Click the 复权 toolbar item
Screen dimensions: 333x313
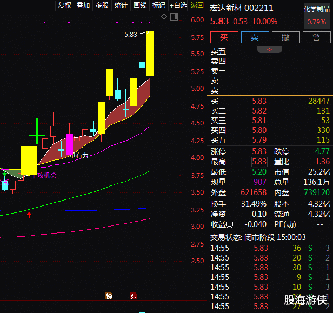(x=65, y=5)
